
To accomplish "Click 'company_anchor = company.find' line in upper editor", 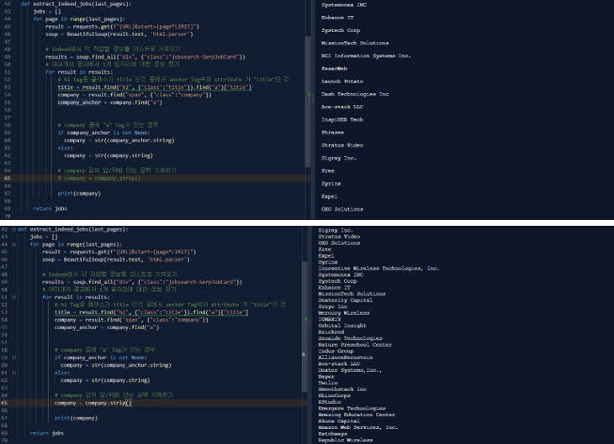I will click(x=110, y=102).
